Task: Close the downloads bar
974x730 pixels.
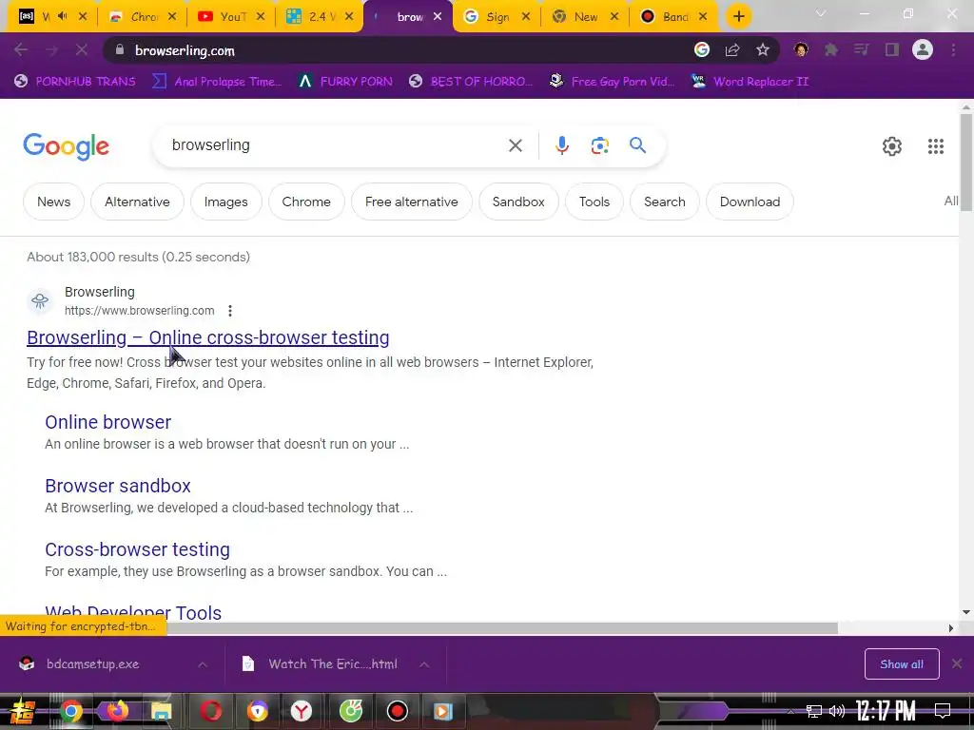Action: point(957,664)
